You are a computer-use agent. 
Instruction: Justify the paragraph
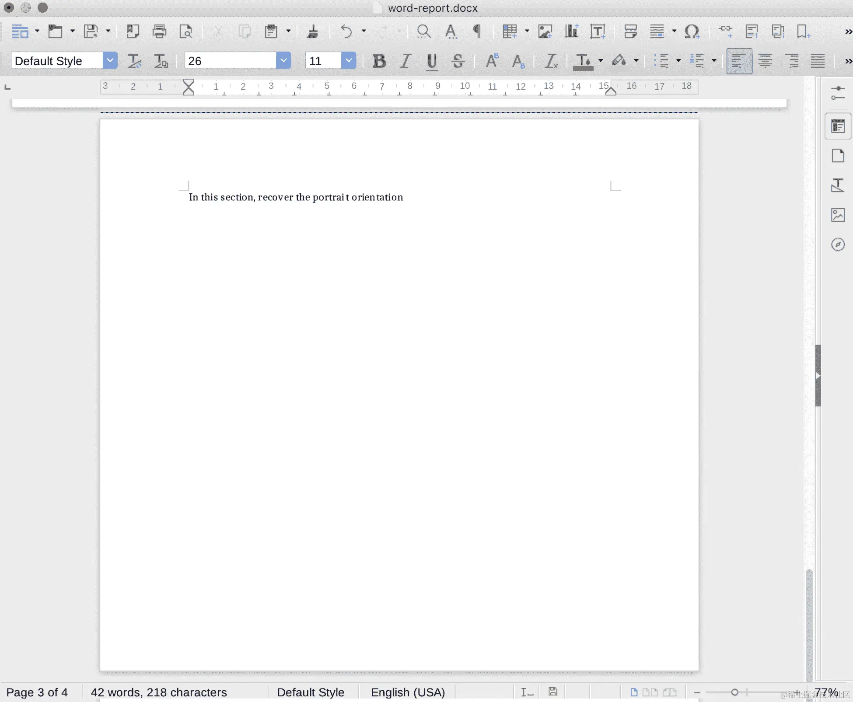818,61
